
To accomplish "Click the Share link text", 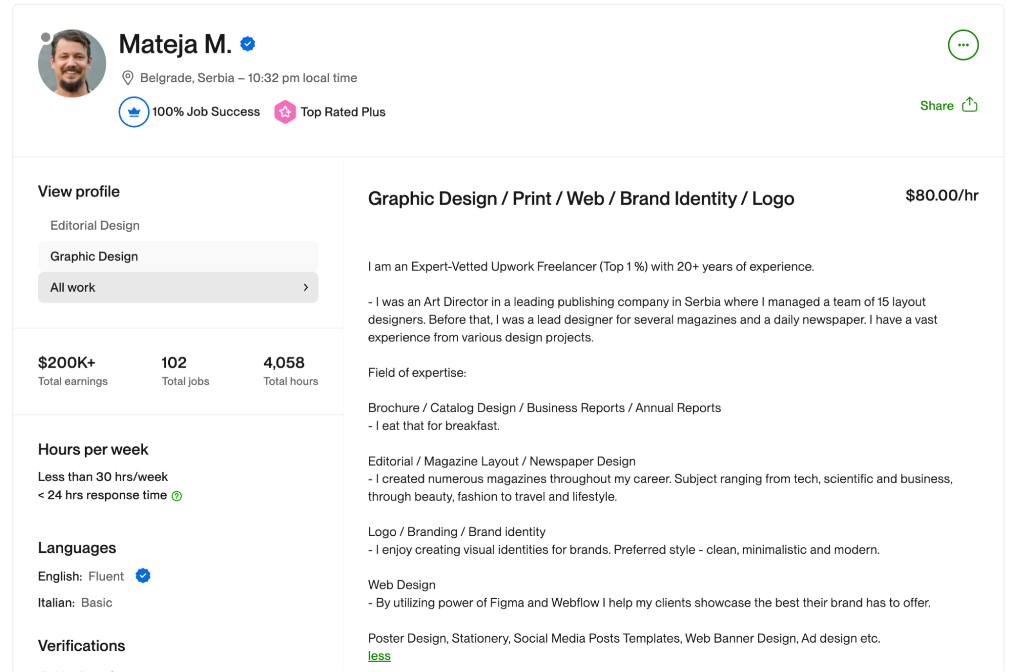I will [x=936, y=106].
